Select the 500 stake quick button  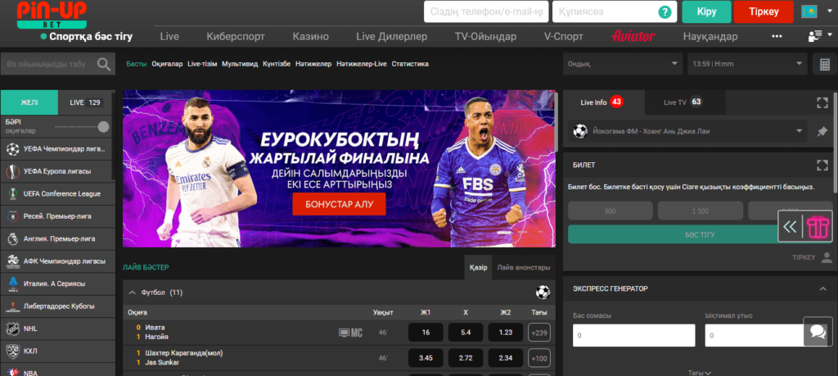pyautogui.click(x=610, y=211)
